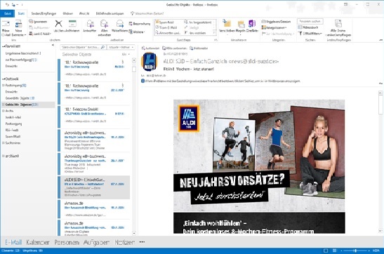Open the Telecom GmbH message
This screenshot has width=384, height=254.
coord(94,117)
